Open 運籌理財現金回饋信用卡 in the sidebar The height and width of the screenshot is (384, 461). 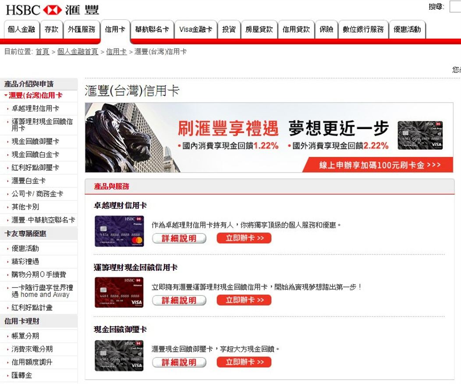42,125
